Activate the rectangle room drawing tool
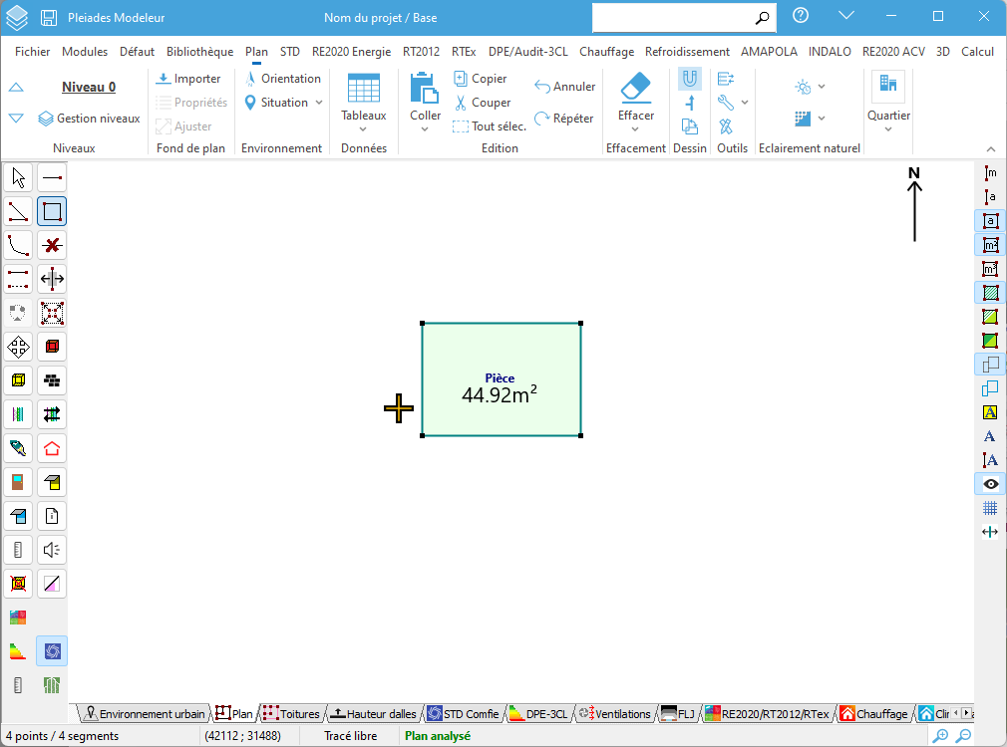This screenshot has width=1007, height=747. 52,212
